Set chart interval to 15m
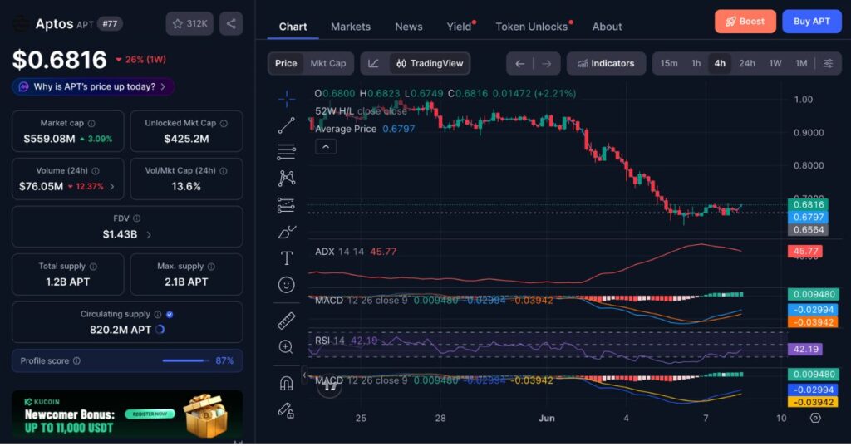851x446 pixels. pyautogui.click(x=669, y=63)
